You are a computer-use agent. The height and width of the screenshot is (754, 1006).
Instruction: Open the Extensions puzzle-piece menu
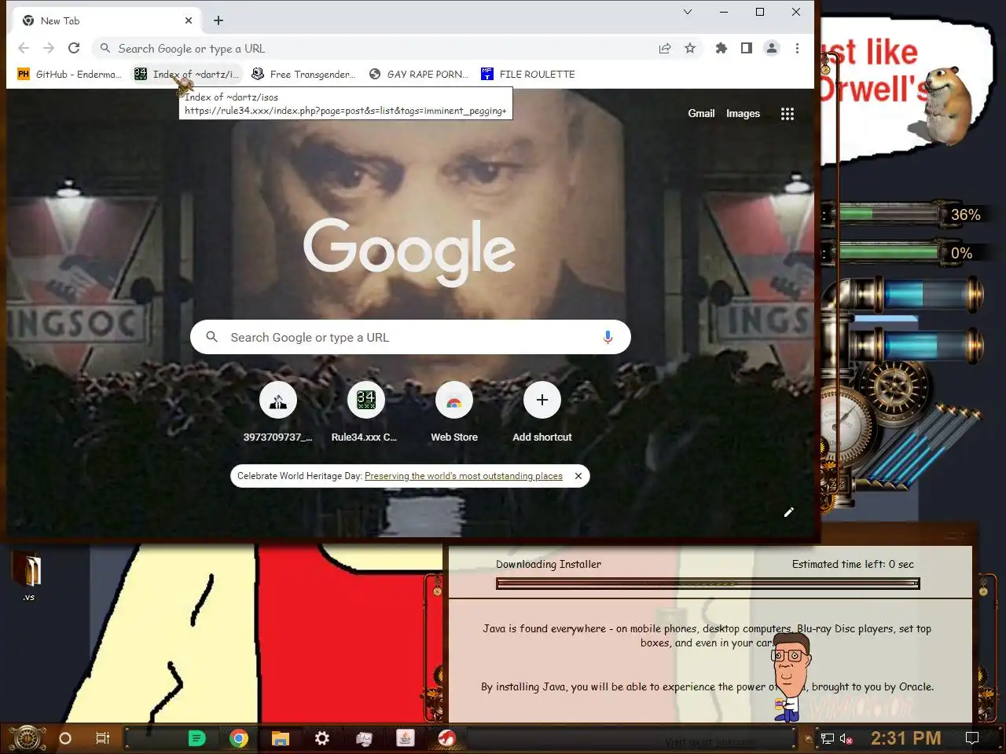point(721,48)
